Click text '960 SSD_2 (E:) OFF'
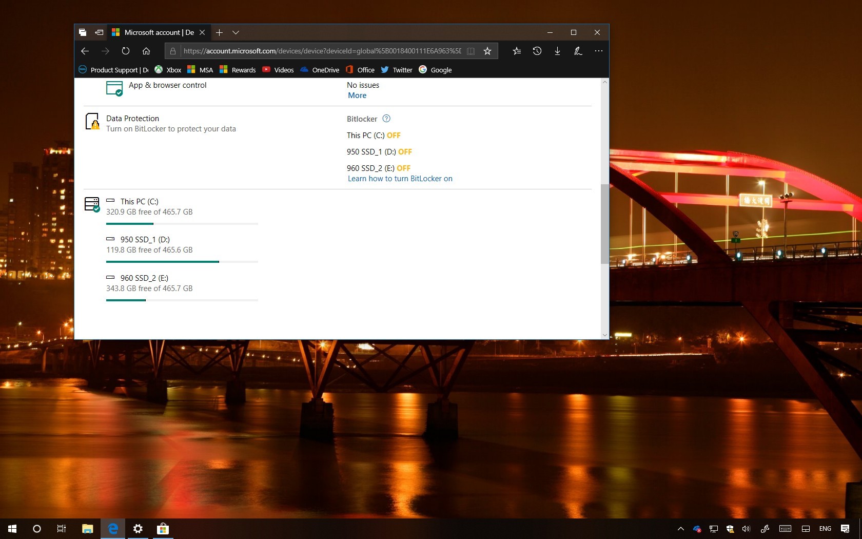Viewport: 862px width, 539px height. point(379,168)
